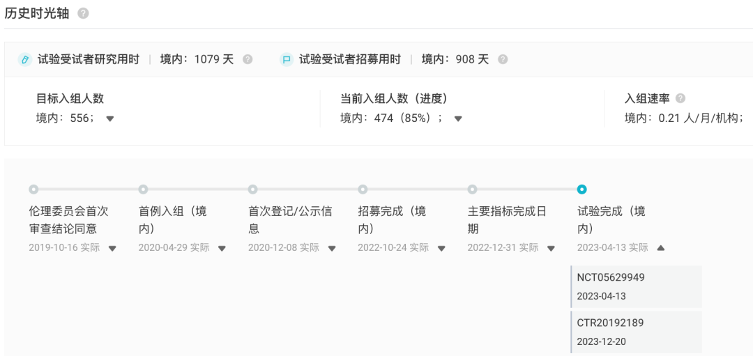The width and height of the screenshot is (753, 356).
Task: Expand dropdown arrow after 474 (85%)
Action: pos(458,118)
